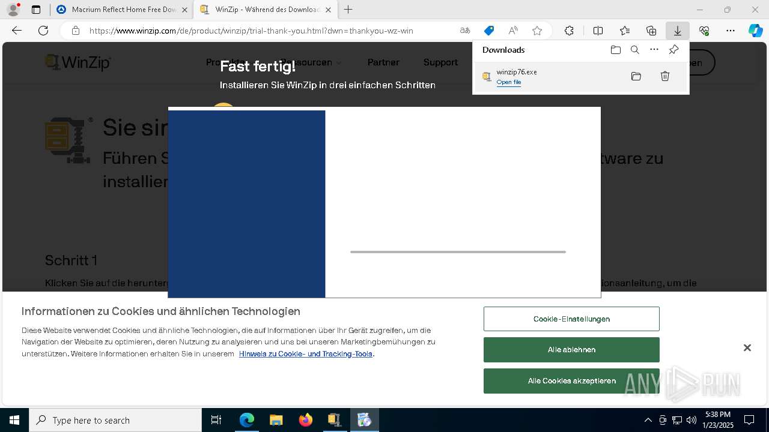The image size is (769, 432).
Task: Click the winzip76.exe file name
Action: coord(517,72)
